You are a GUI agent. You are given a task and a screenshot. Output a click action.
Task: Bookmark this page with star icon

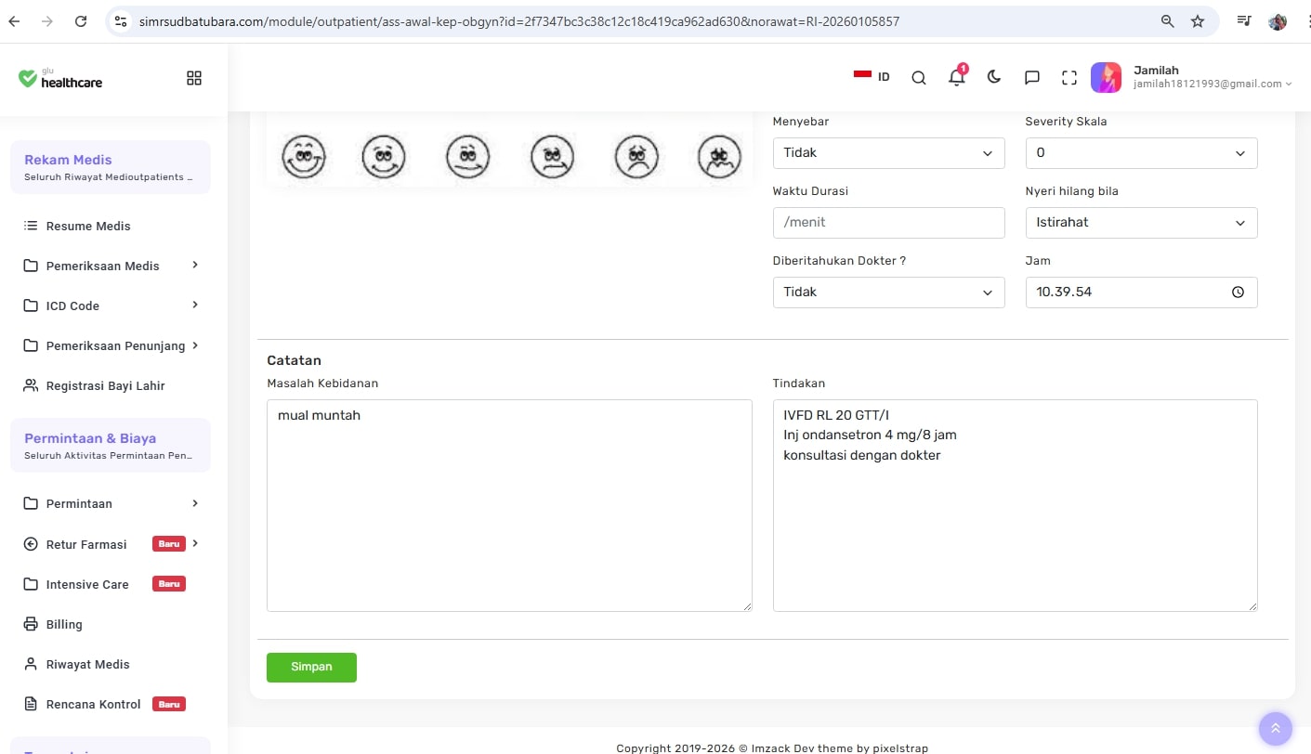click(x=1198, y=21)
